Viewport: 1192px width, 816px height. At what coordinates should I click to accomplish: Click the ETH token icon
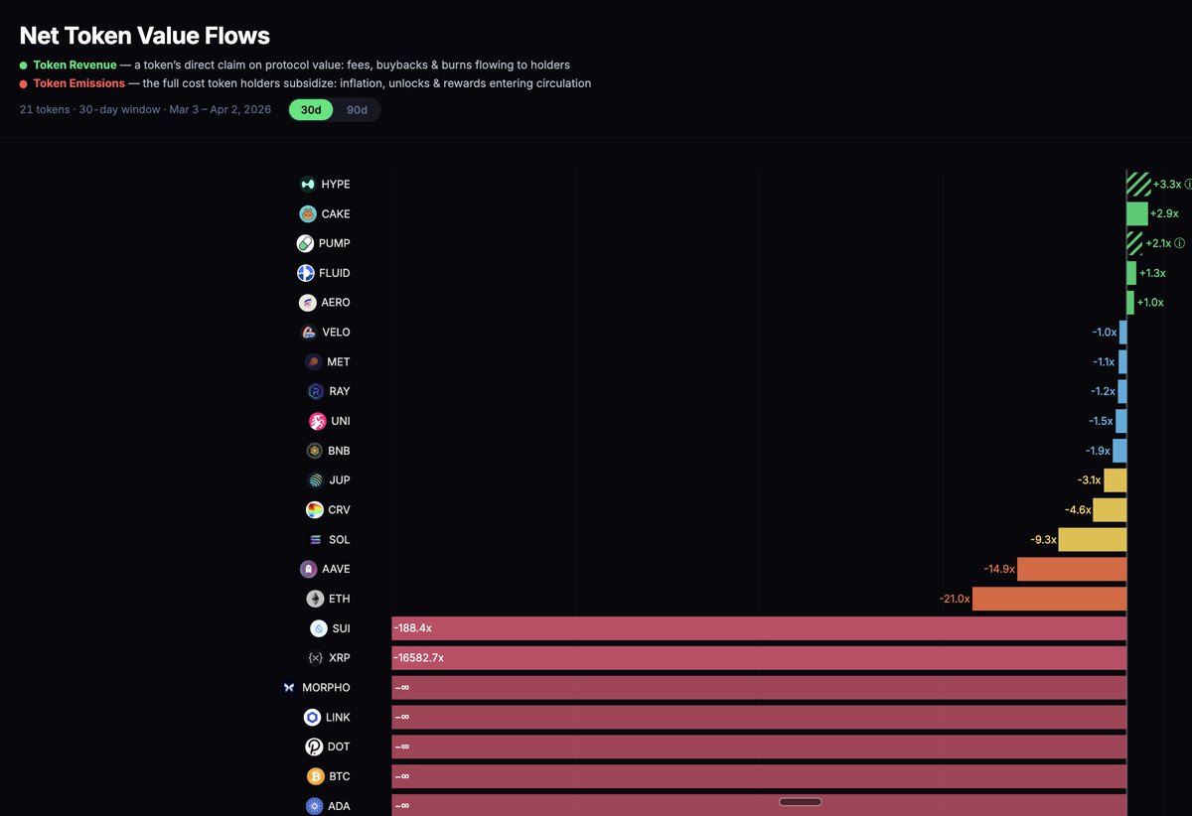click(x=314, y=599)
